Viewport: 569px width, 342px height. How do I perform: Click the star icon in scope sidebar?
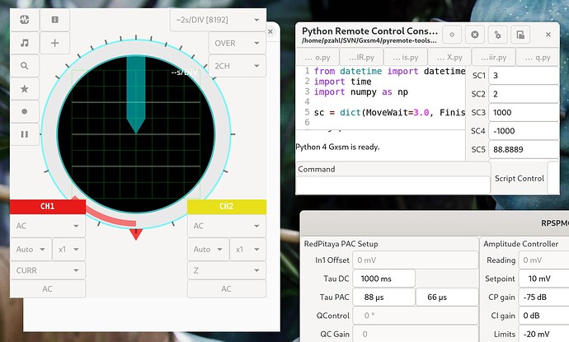[25, 88]
